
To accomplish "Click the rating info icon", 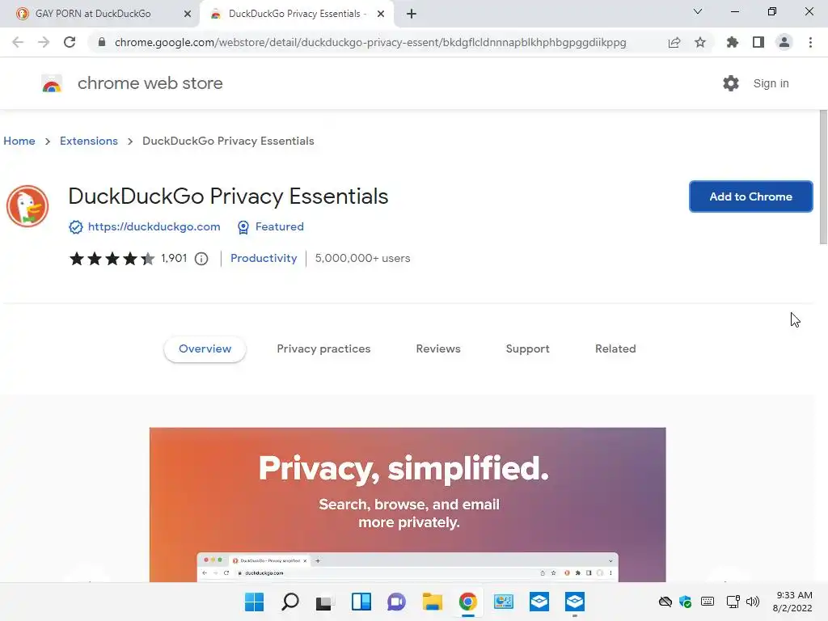I will pyautogui.click(x=201, y=259).
